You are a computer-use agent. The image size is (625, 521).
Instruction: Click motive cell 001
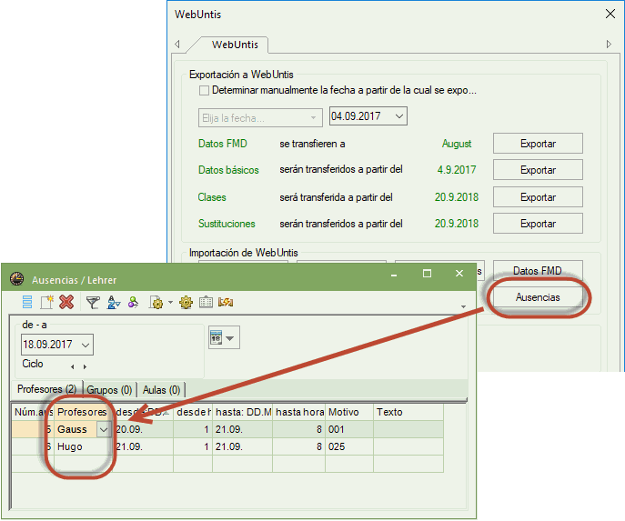pos(349,430)
